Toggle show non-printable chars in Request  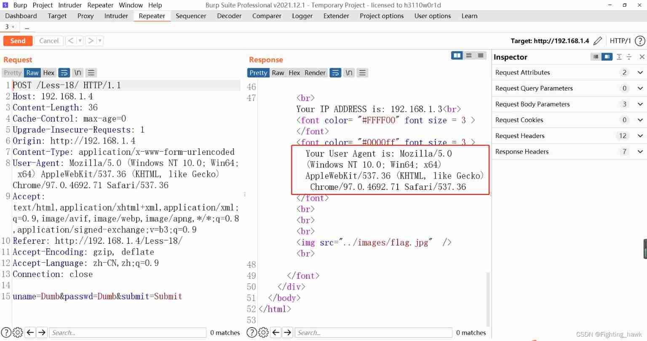pos(78,73)
